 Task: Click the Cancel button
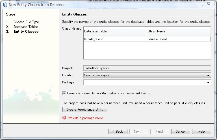[181, 131]
